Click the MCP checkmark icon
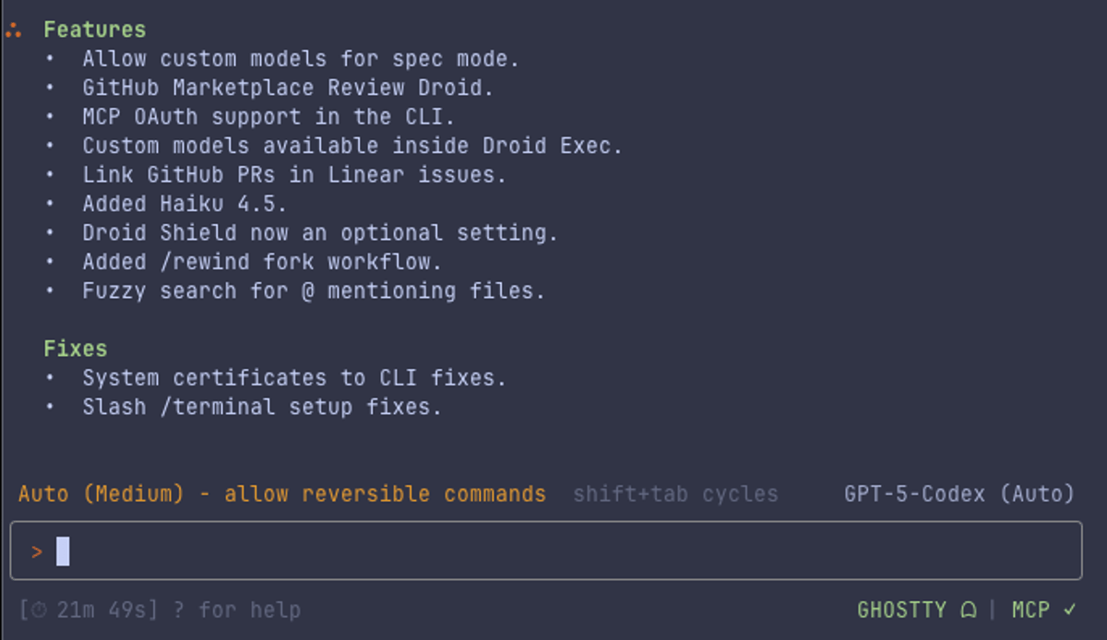This screenshot has width=1107, height=640. point(1070,609)
